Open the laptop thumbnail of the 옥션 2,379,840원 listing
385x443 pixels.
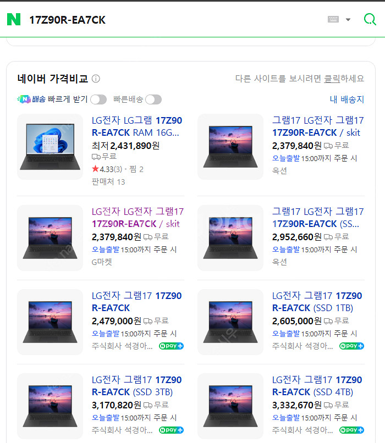pos(230,147)
